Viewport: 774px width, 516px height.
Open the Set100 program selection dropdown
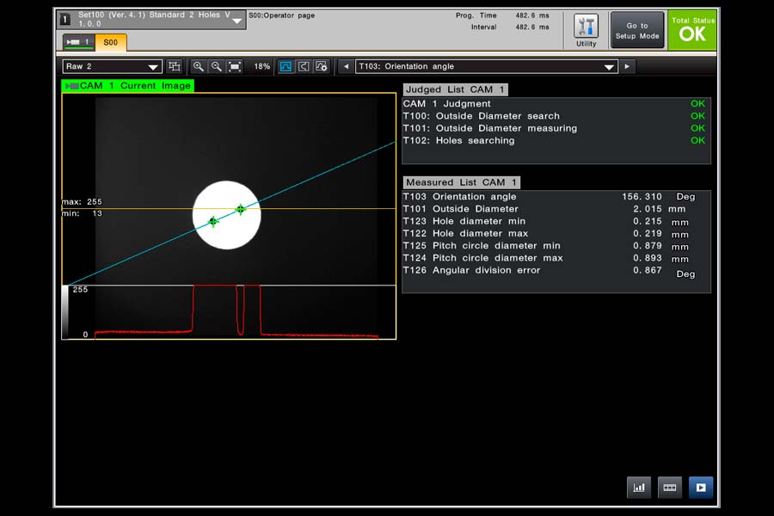pos(236,21)
